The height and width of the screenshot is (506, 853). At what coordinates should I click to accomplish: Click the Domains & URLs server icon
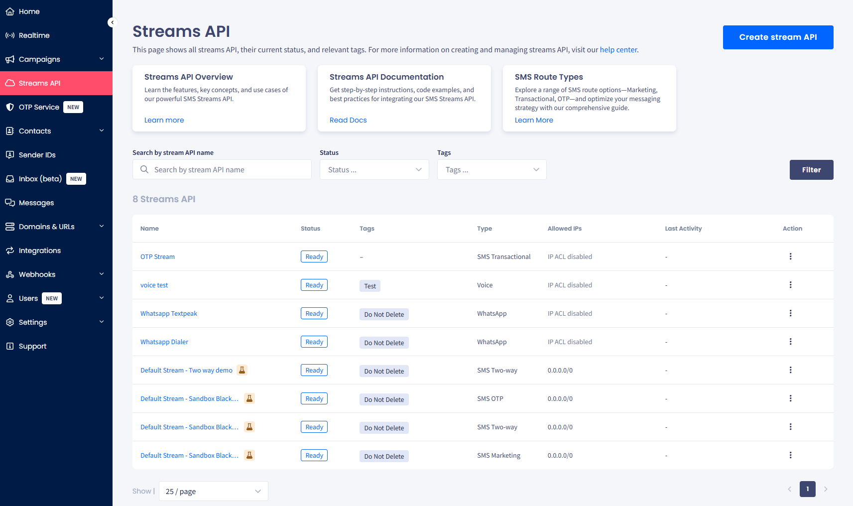point(10,227)
